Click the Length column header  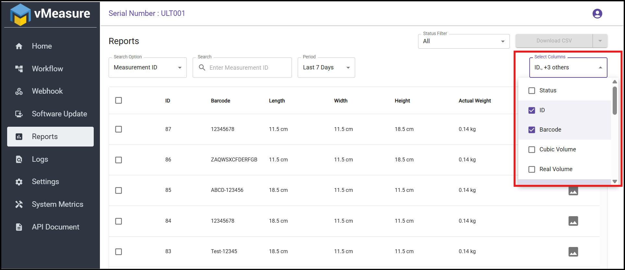click(277, 101)
